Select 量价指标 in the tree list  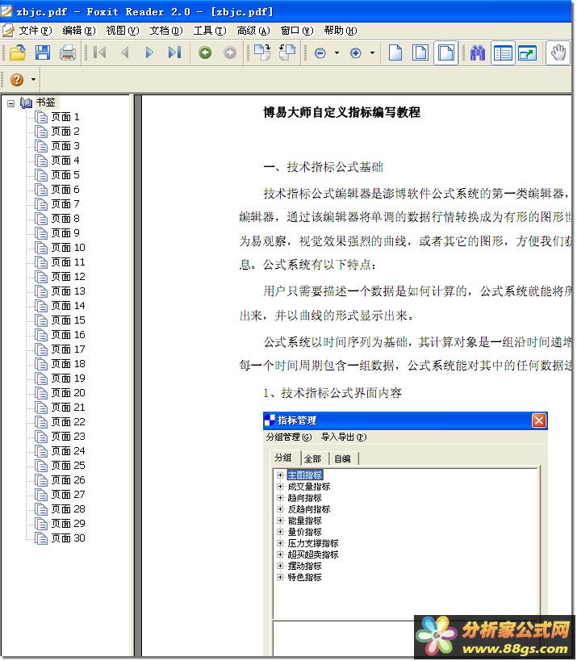[x=305, y=532]
